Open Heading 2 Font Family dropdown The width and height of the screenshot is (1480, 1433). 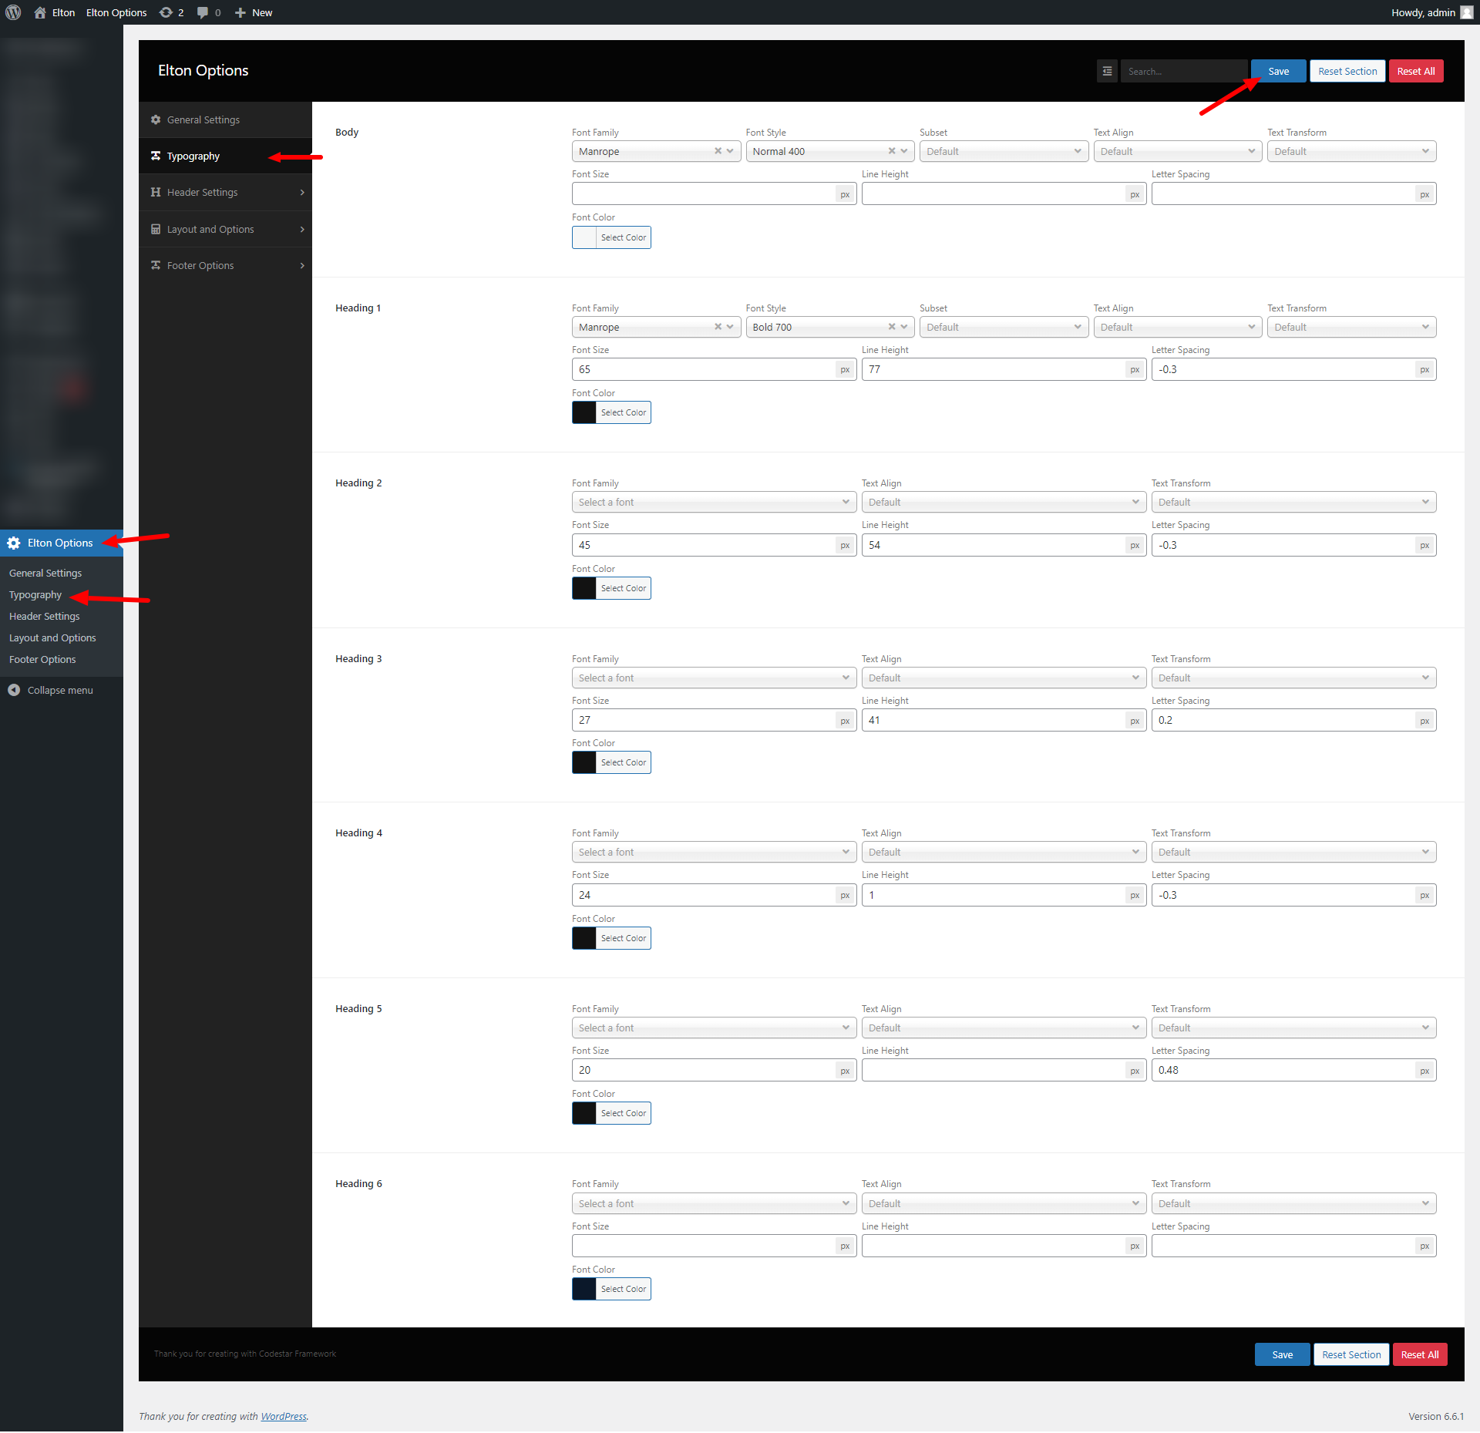pos(713,502)
